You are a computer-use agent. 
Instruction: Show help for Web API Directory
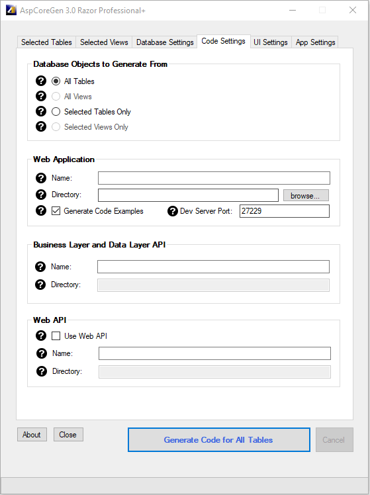[41, 371]
